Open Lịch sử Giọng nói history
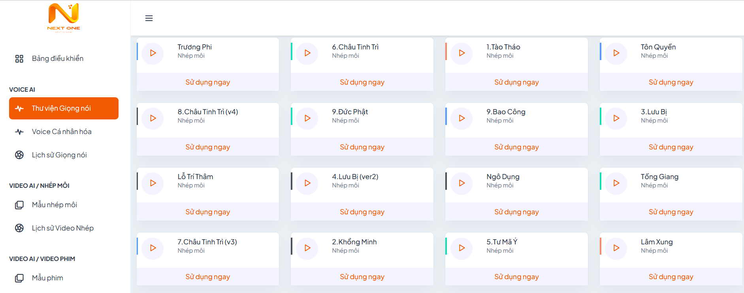744x293 pixels. click(59, 155)
